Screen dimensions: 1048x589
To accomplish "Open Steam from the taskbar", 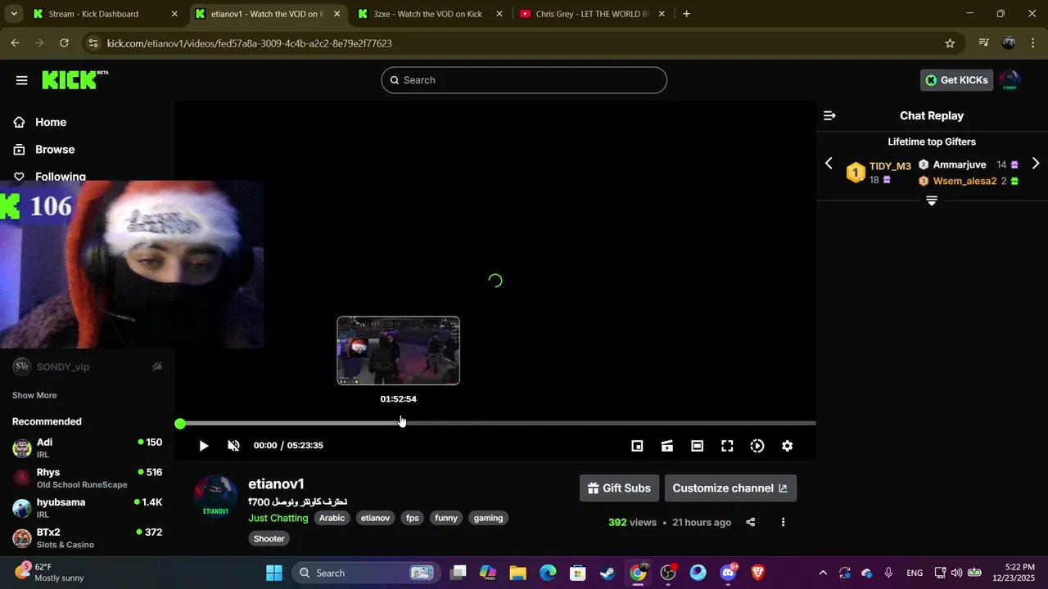I will [x=608, y=573].
